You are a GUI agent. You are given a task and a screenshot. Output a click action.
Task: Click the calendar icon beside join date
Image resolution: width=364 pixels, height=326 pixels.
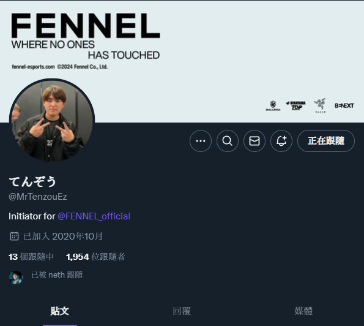(x=14, y=237)
